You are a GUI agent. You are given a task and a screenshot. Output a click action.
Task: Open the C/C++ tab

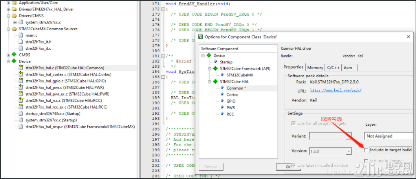click(x=333, y=68)
